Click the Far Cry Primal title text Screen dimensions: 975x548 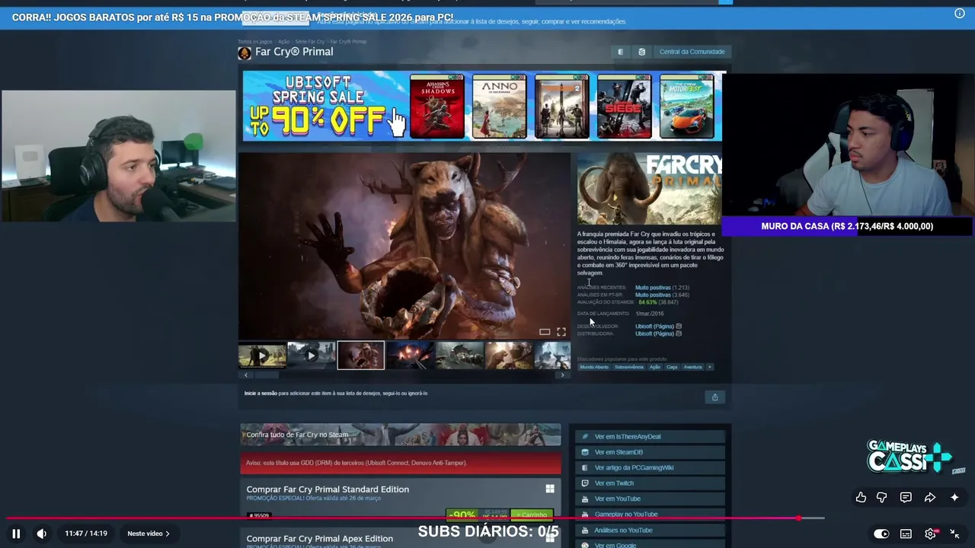tap(294, 52)
